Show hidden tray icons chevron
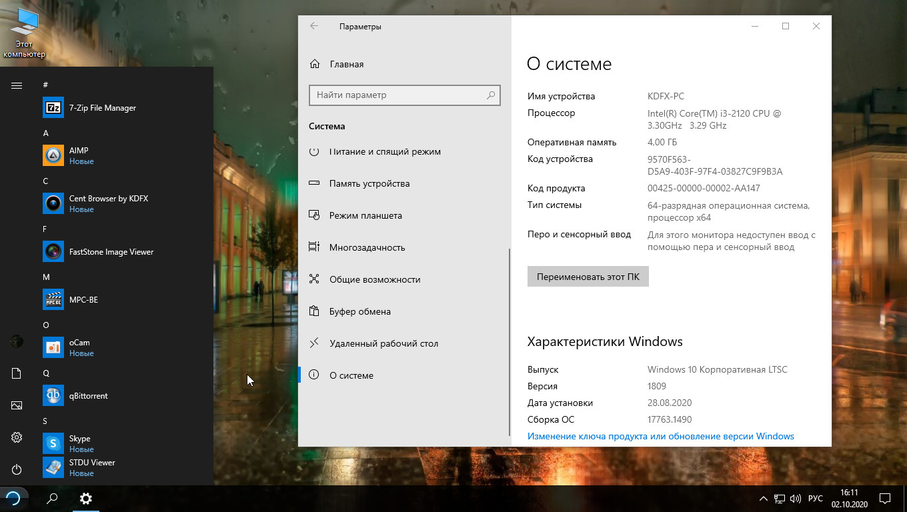The width and height of the screenshot is (907, 512). pyautogui.click(x=764, y=499)
